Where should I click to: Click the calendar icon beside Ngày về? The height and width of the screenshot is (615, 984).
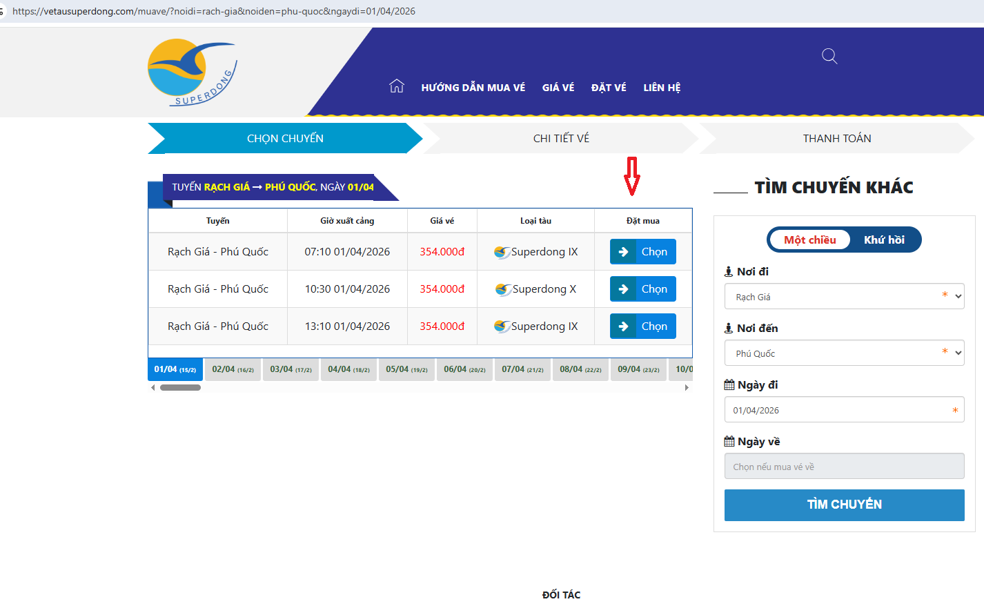click(729, 442)
